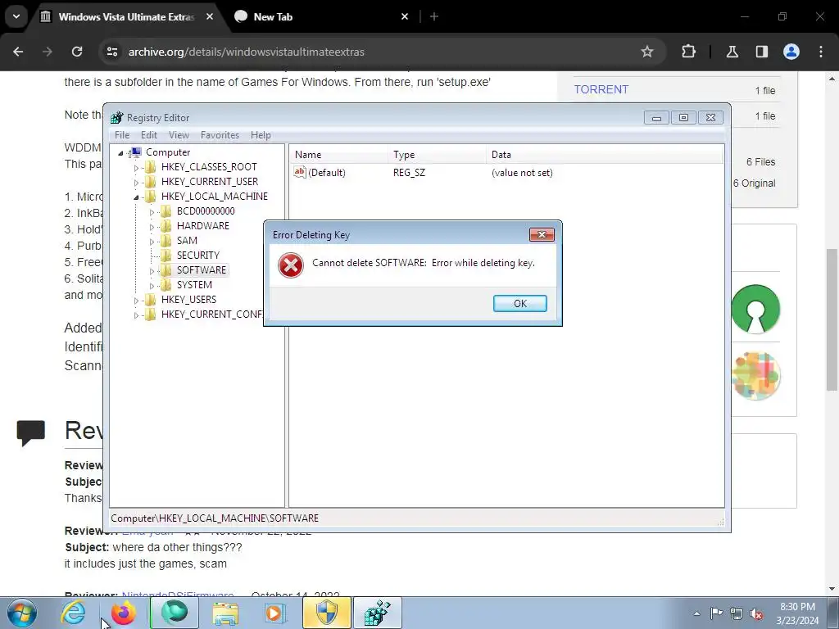The height and width of the screenshot is (629, 839).
Task: Click Registry Editor title bar icon
Action: pos(116,118)
